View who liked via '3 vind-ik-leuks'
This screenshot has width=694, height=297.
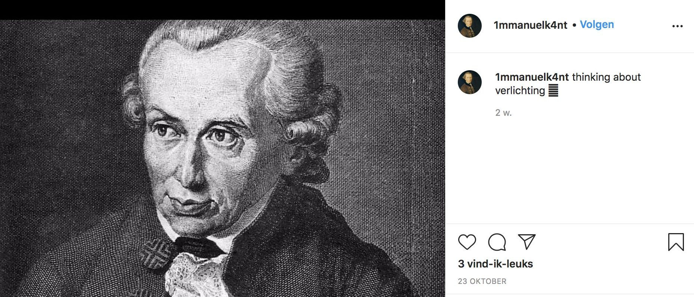click(496, 264)
